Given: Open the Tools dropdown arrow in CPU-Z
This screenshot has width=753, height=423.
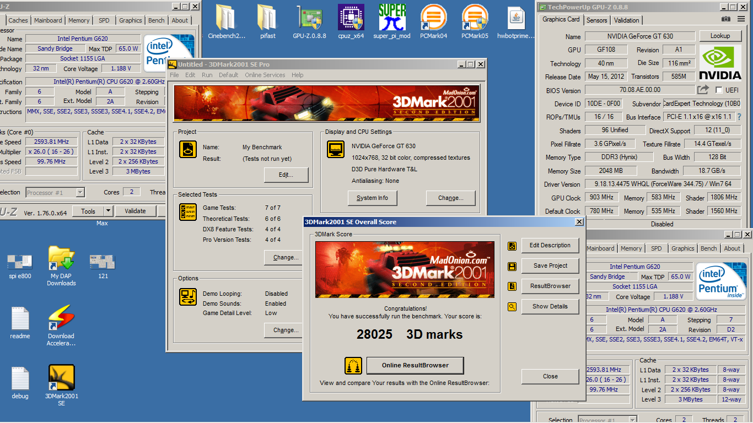Looking at the screenshot, I should pos(108,211).
